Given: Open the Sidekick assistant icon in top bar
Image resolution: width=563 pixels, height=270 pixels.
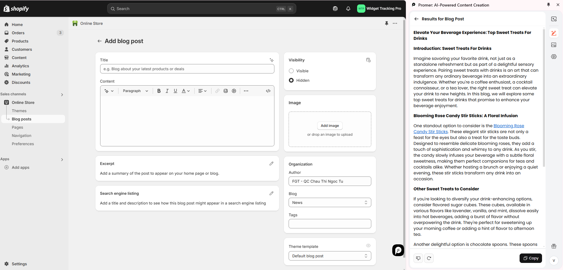Looking at the screenshot, I should tap(335, 9).
